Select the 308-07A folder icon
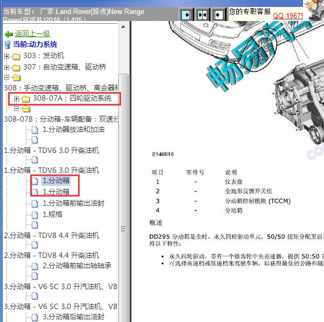Viewport: 324px width, 322px height. pos(26,99)
